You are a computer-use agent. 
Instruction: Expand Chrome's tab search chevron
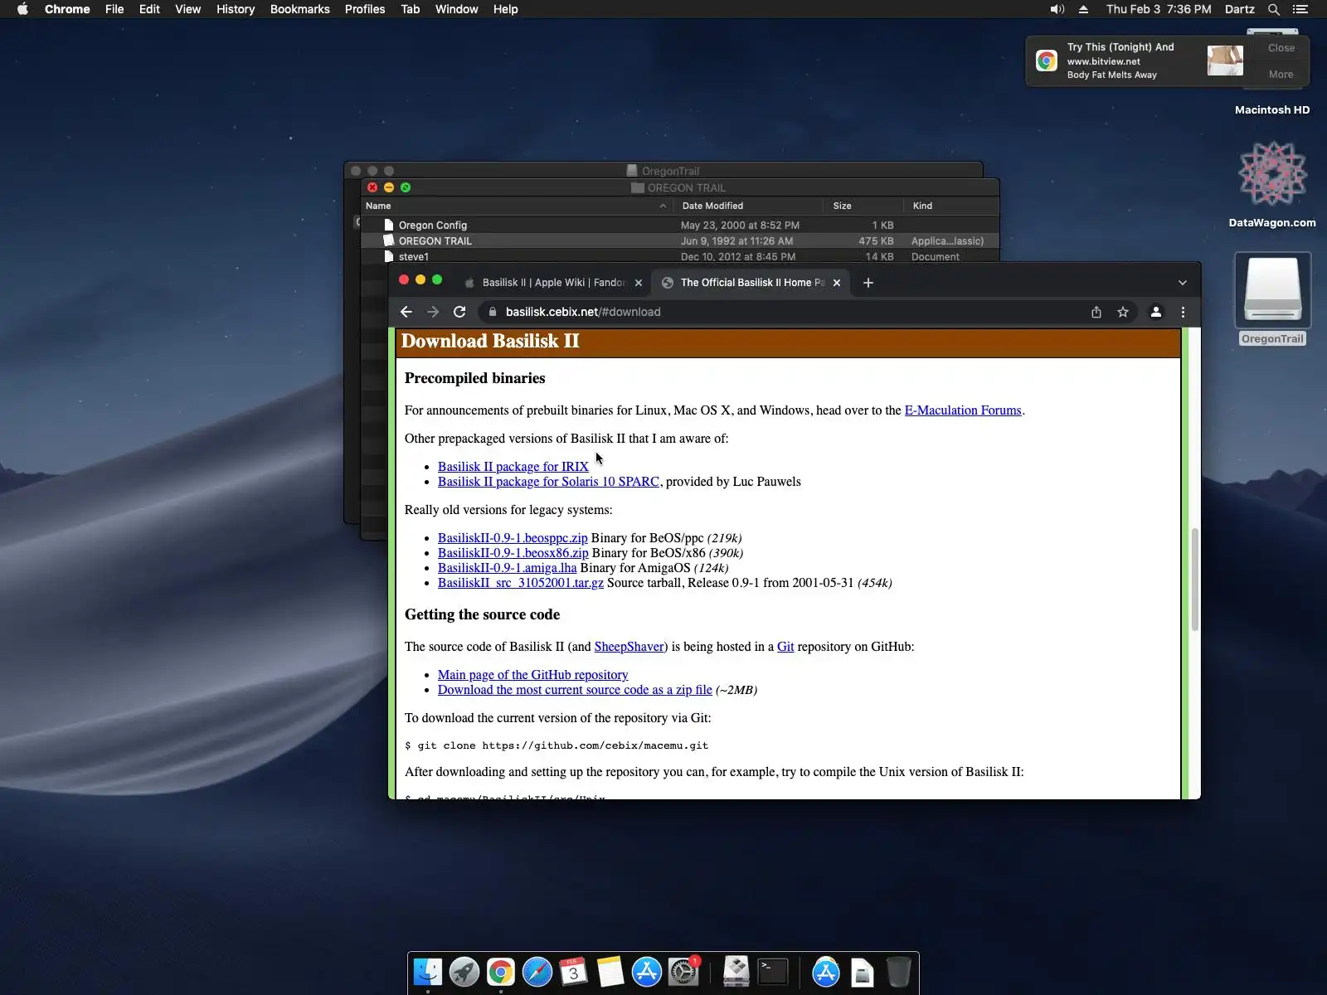click(x=1183, y=283)
